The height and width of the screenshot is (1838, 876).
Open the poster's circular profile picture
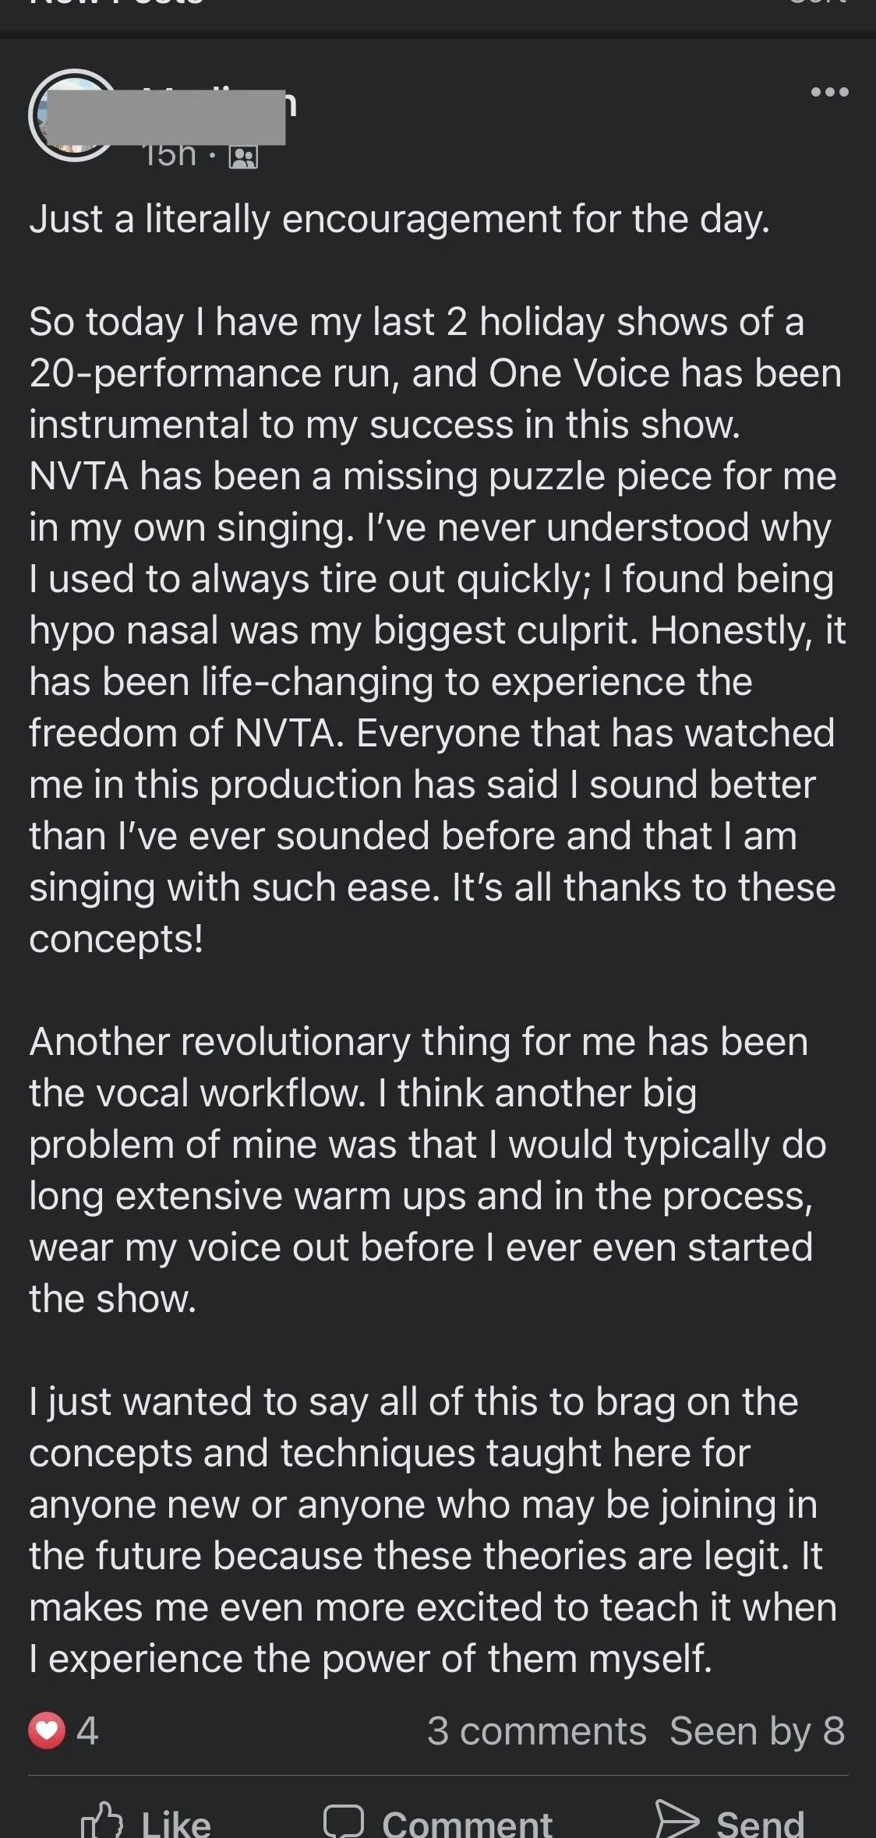72,115
